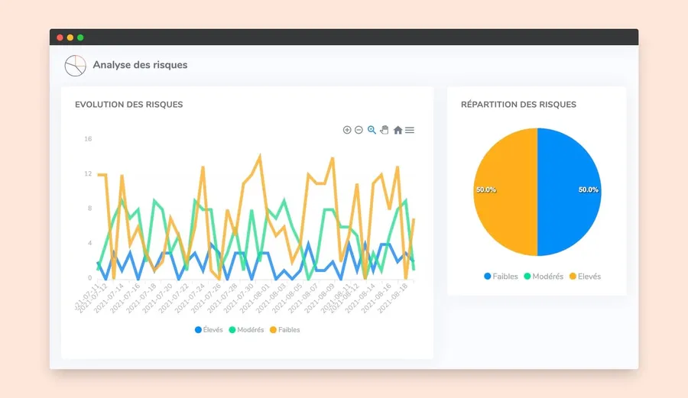Click the zoom in plus icon
688x398 pixels.
click(x=347, y=130)
